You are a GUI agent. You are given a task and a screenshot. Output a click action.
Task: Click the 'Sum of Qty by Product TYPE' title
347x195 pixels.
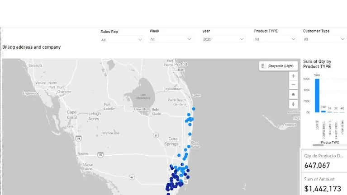317,64
